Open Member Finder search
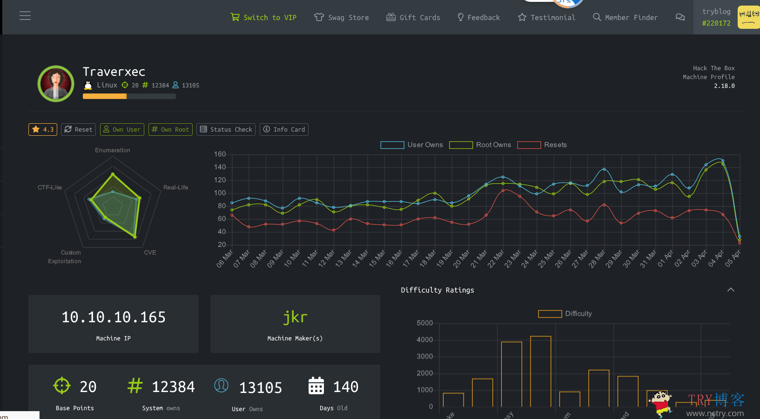The height and width of the screenshot is (419, 760). pyautogui.click(x=625, y=17)
